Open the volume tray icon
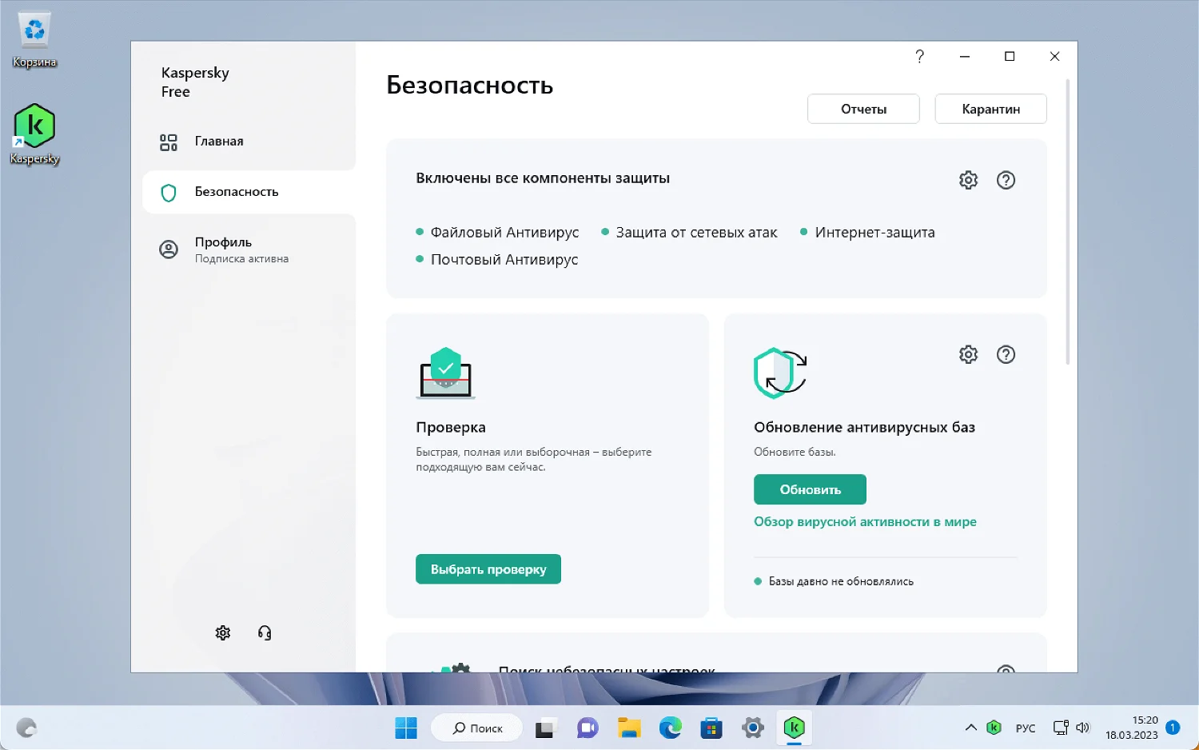This screenshot has height=750, width=1199. point(1083,728)
